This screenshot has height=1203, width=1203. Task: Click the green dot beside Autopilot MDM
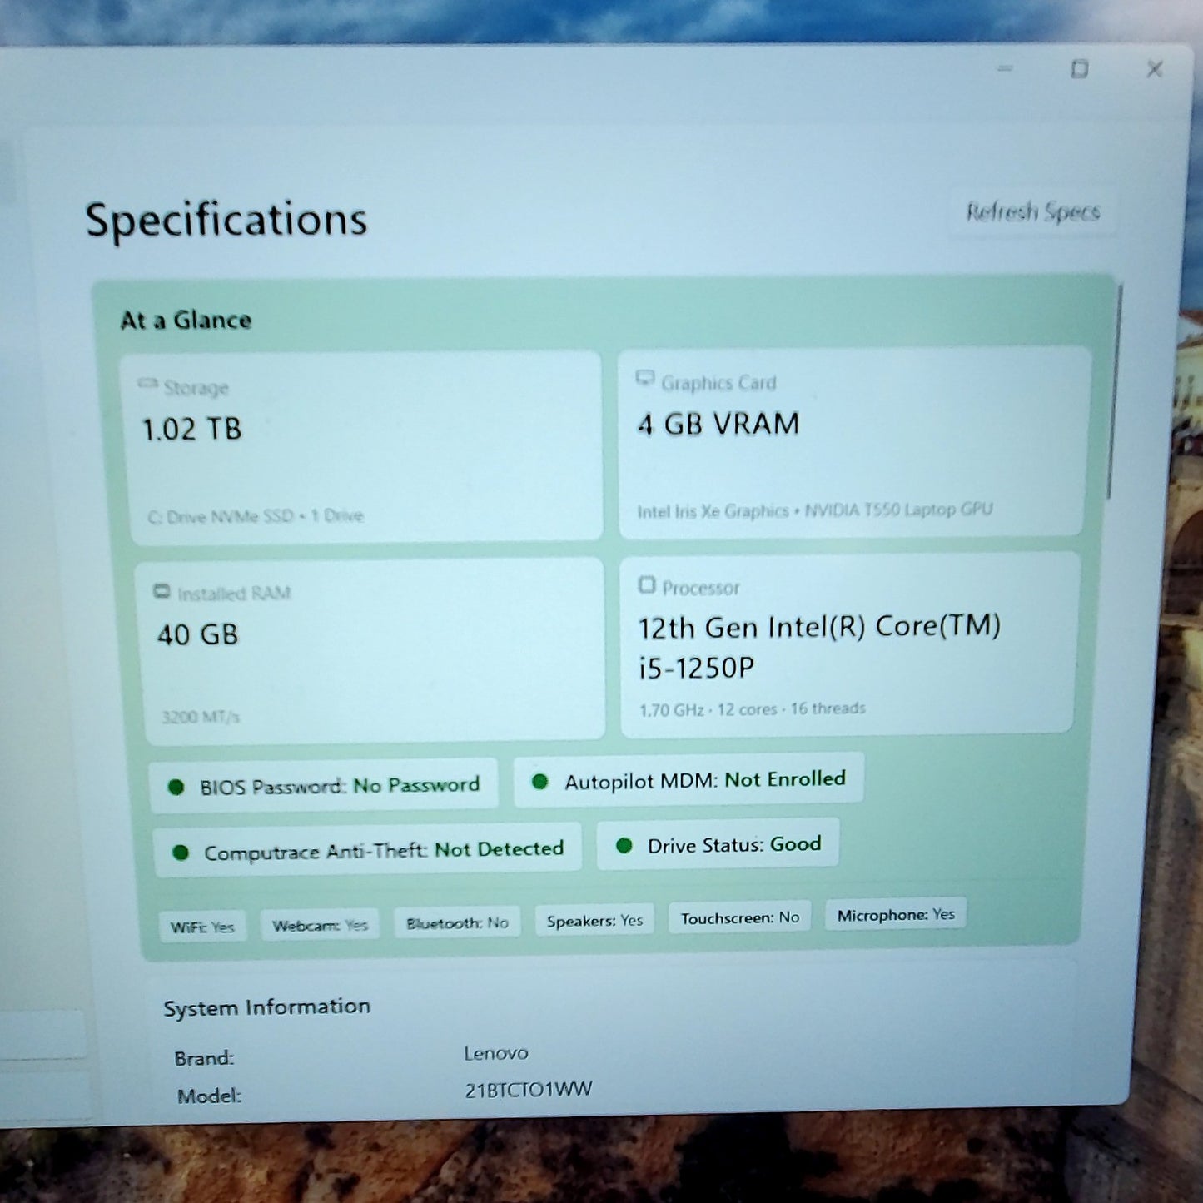[x=539, y=782]
